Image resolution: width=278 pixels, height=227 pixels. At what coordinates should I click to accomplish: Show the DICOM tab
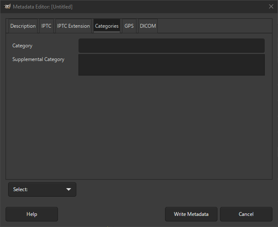pyautogui.click(x=148, y=26)
